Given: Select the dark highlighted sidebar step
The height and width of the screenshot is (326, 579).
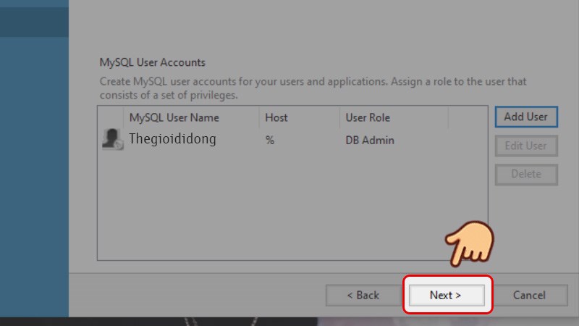Looking at the screenshot, I should click(34, 18).
